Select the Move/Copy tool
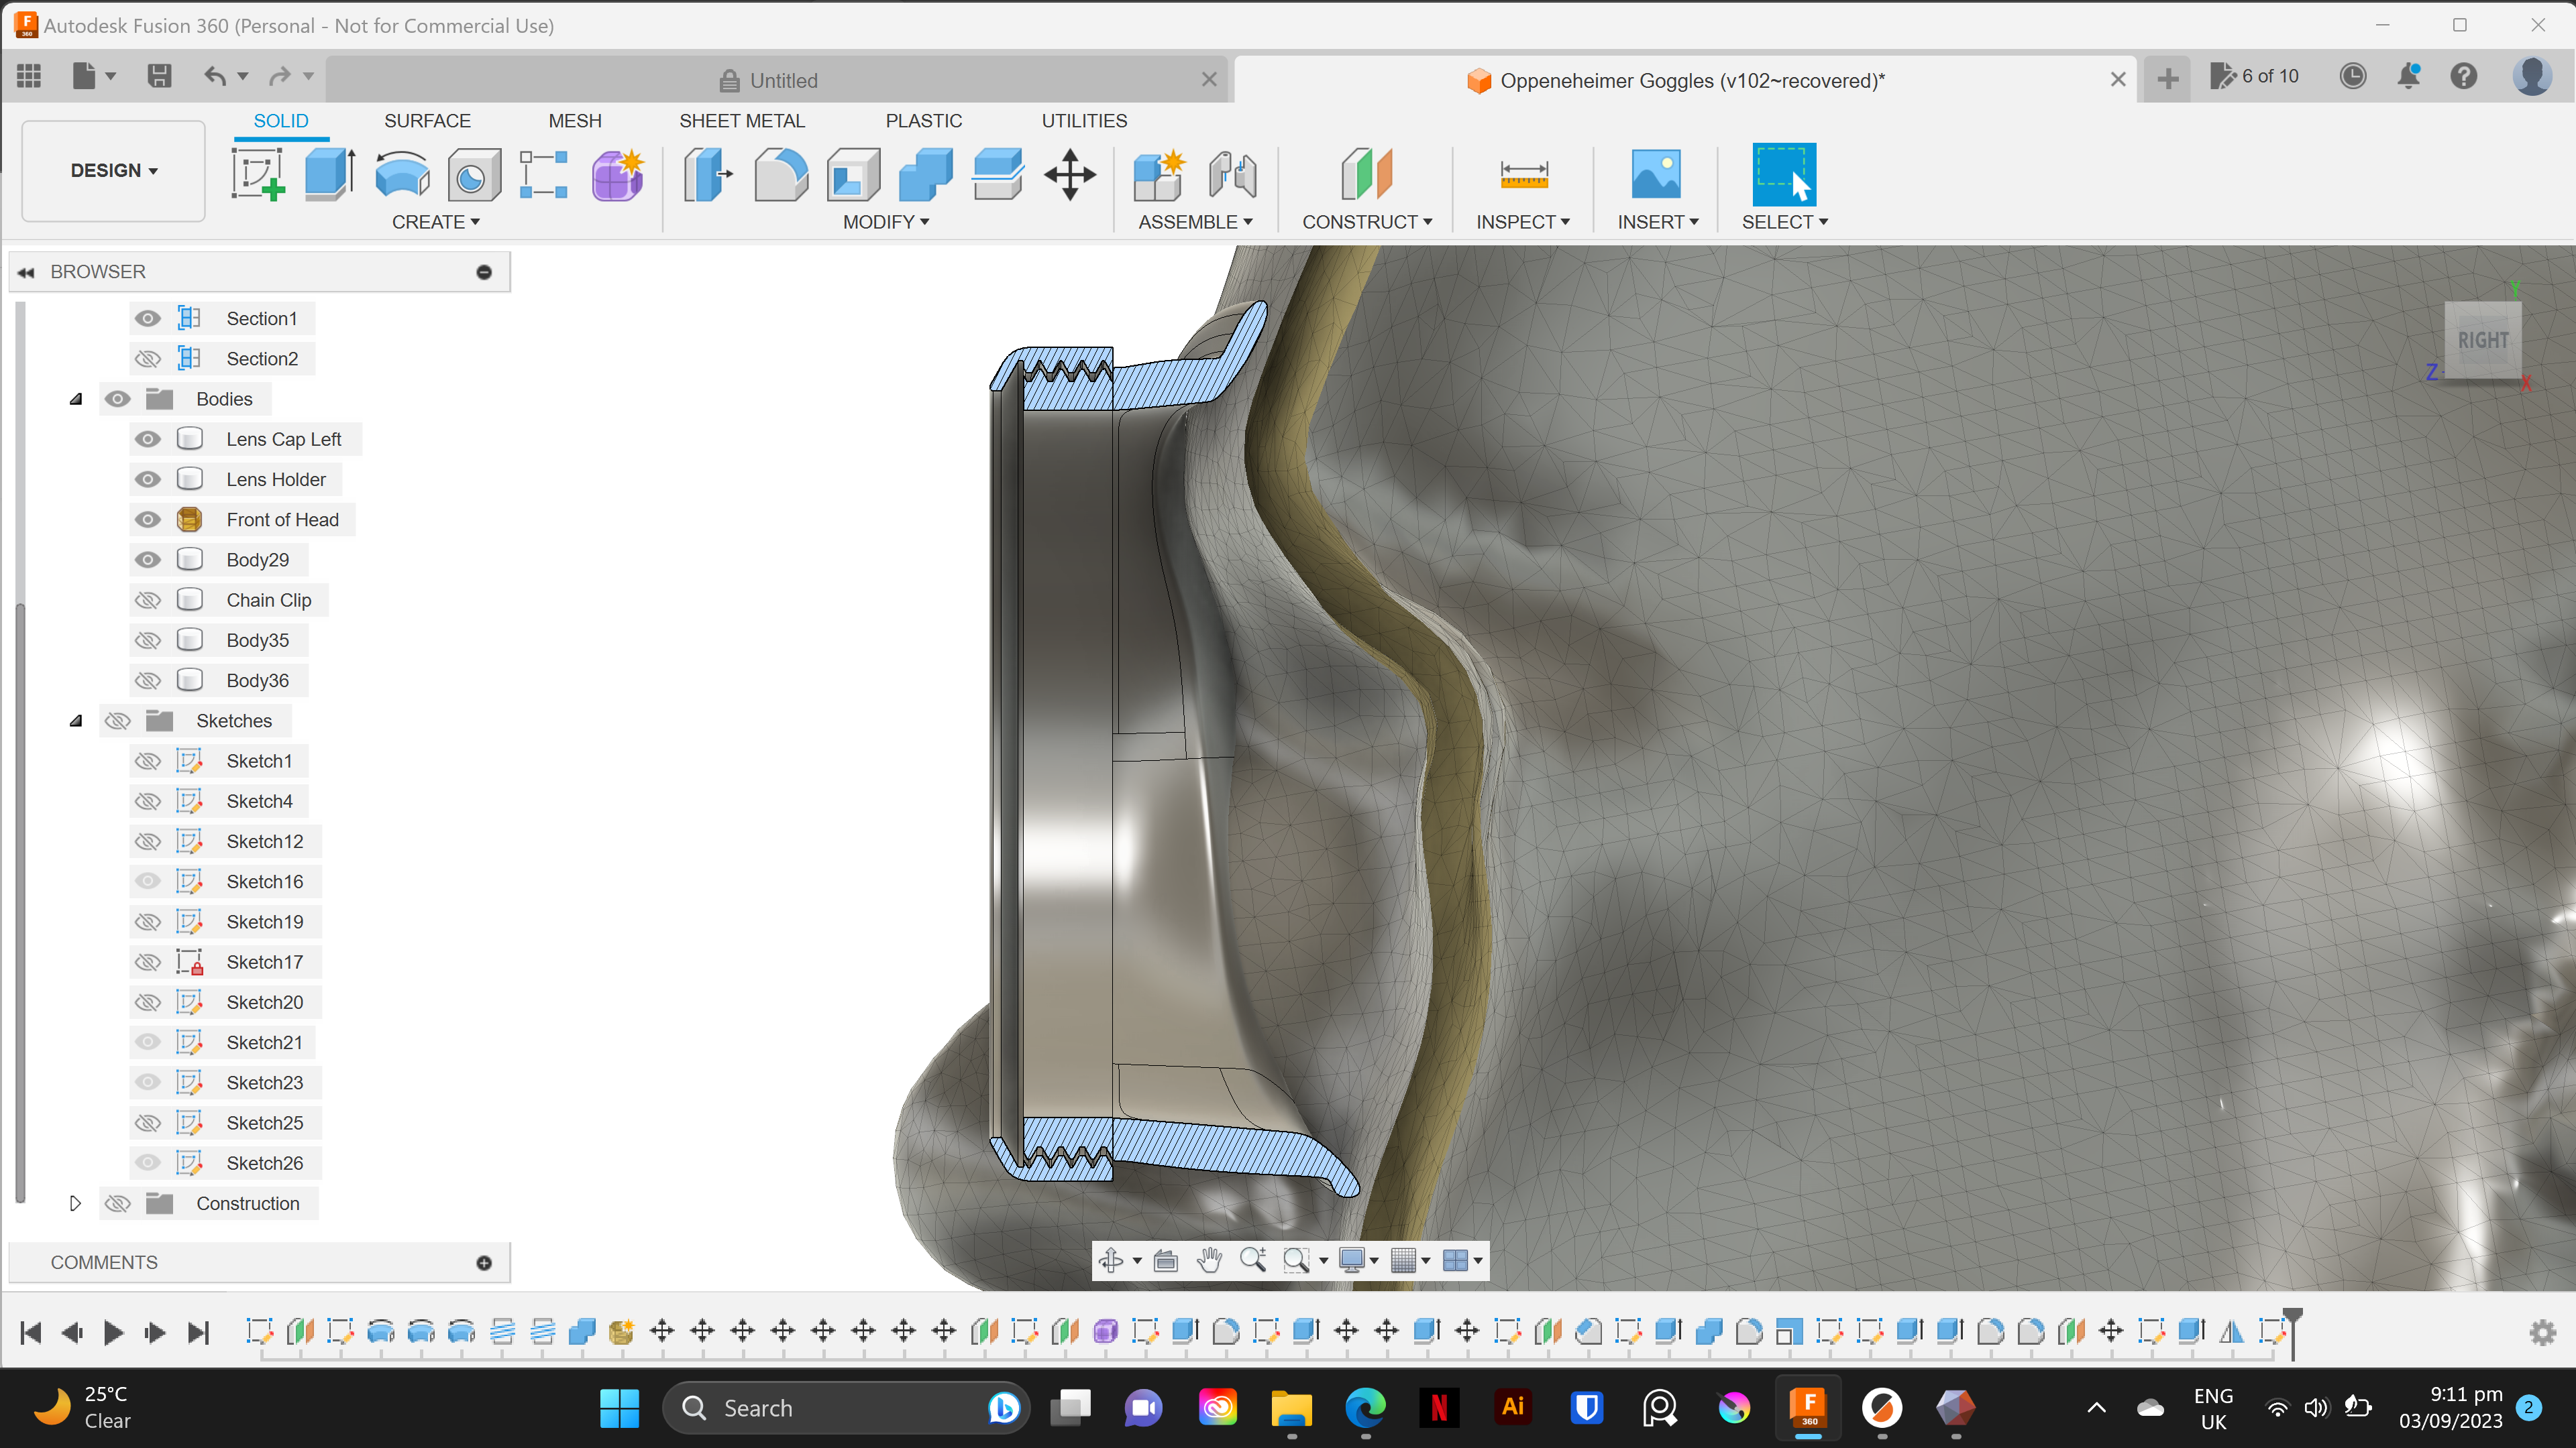Viewport: 2576px width, 1448px height. [1069, 174]
